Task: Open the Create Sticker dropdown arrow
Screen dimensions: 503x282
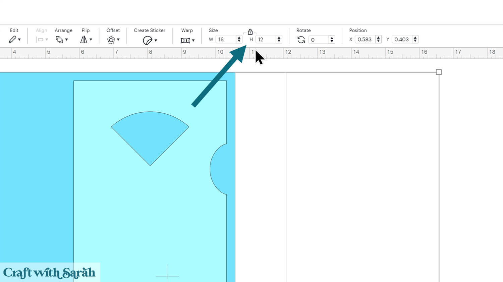Action: coord(156,40)
